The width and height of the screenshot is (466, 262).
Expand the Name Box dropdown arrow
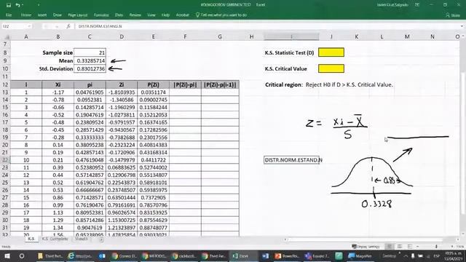coord(29,26)
